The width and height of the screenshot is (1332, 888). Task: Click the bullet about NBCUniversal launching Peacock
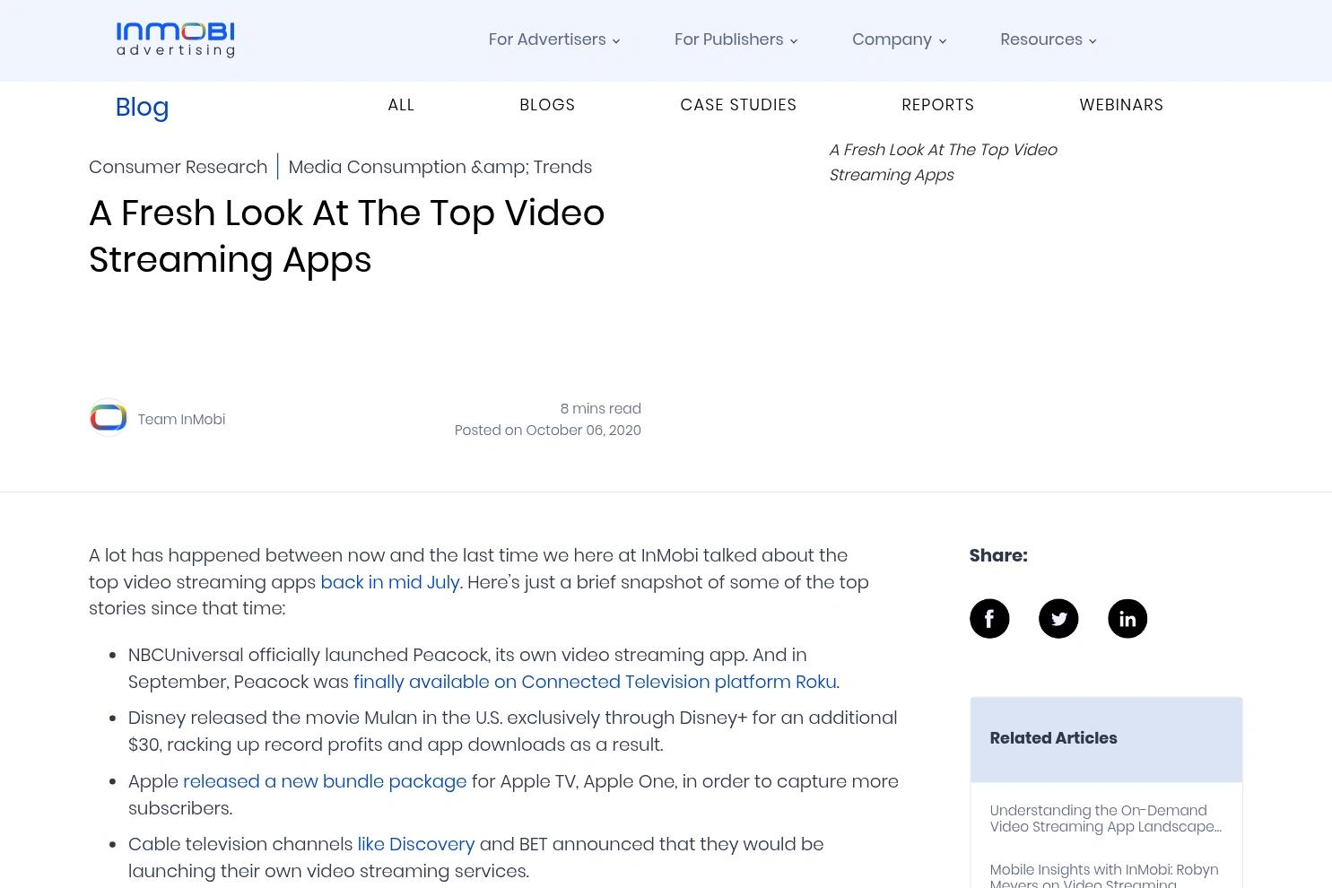point(483,668)
